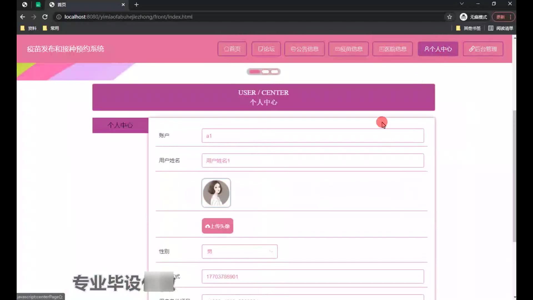
Task: Reload the page with refresh icon
Action: click(x=45, y=17)
